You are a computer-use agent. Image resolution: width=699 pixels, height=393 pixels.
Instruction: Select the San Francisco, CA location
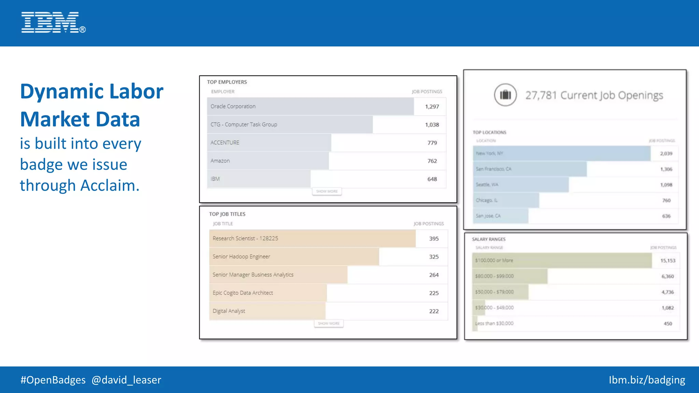pyautogui.click(x=494, y=169)
